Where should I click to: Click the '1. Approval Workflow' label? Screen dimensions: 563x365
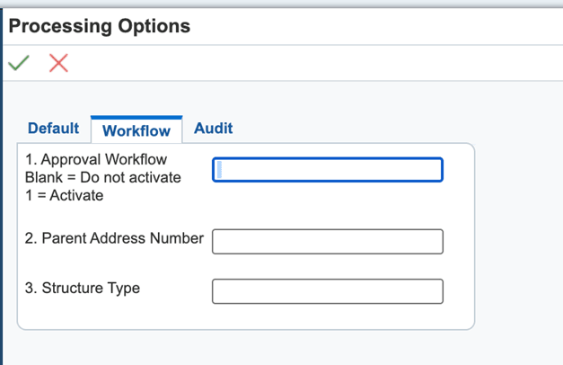(x=97, y=159)
